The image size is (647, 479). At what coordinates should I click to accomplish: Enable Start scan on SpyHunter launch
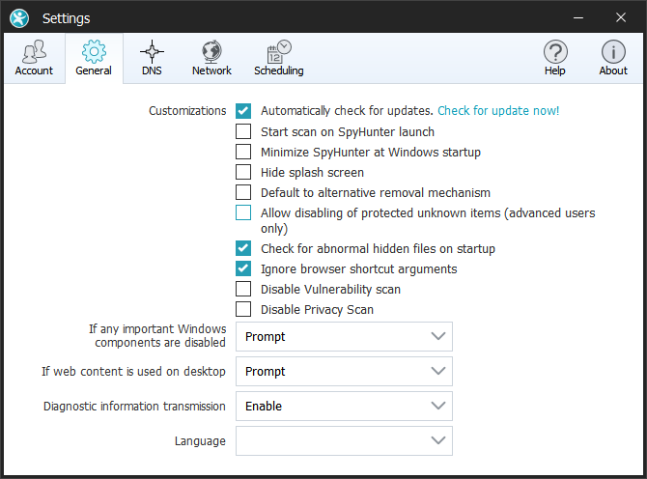243,131
